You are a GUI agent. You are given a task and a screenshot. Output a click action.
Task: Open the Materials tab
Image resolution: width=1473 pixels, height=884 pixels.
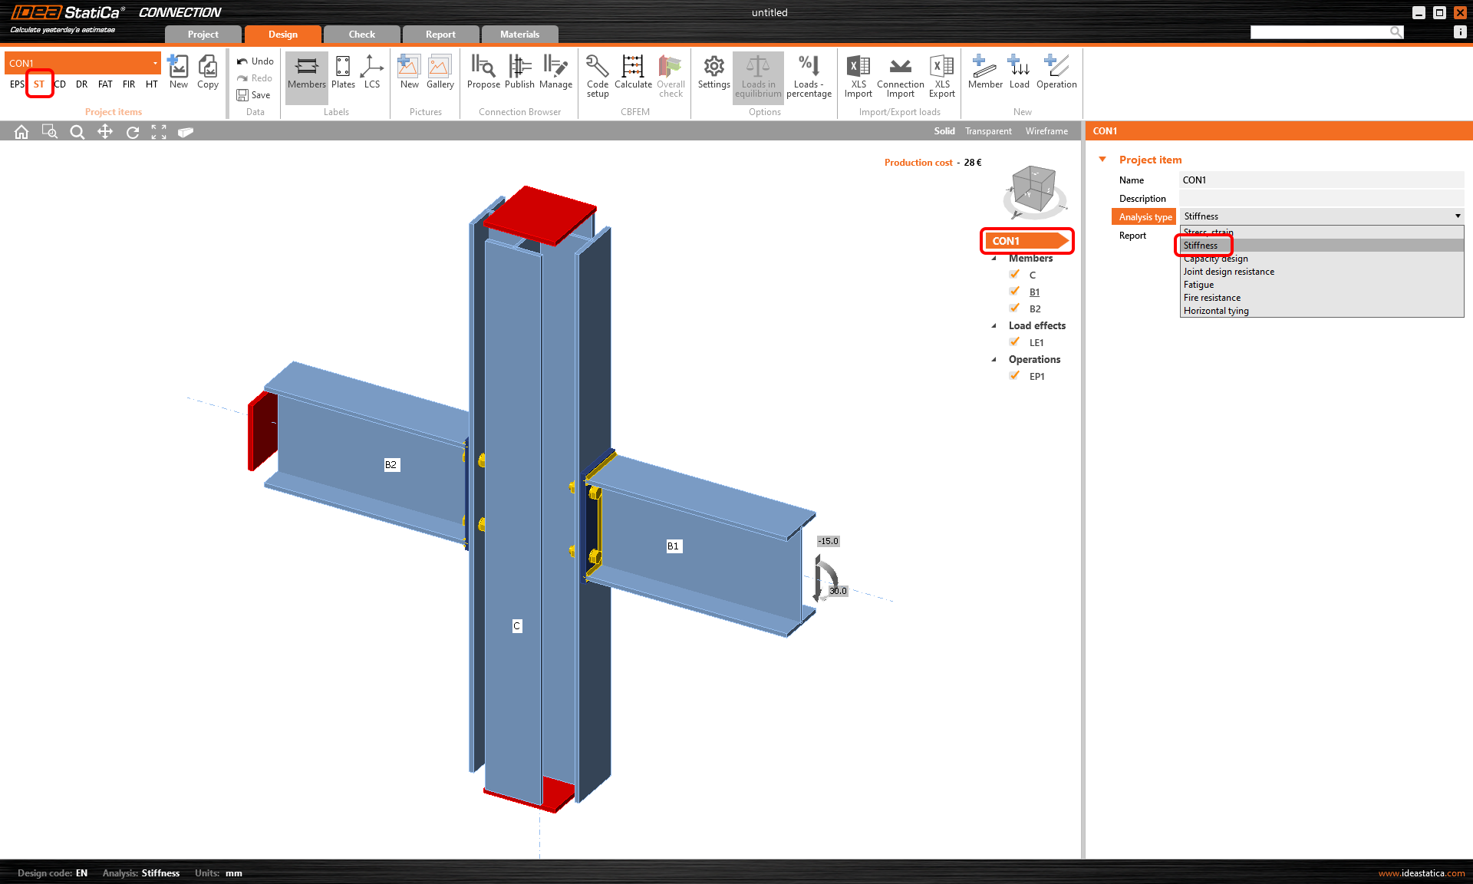[x=519, y=35]
